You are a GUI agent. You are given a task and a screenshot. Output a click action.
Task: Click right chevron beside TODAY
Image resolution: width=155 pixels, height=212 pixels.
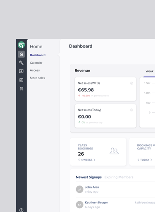click(x=151, y=160)
